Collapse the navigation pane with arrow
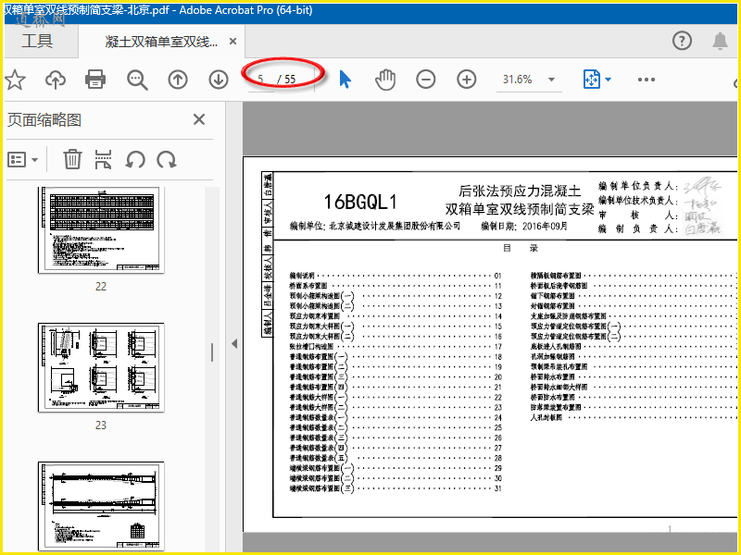Screen dimensions: 741x555 click(x=234, y=343)
